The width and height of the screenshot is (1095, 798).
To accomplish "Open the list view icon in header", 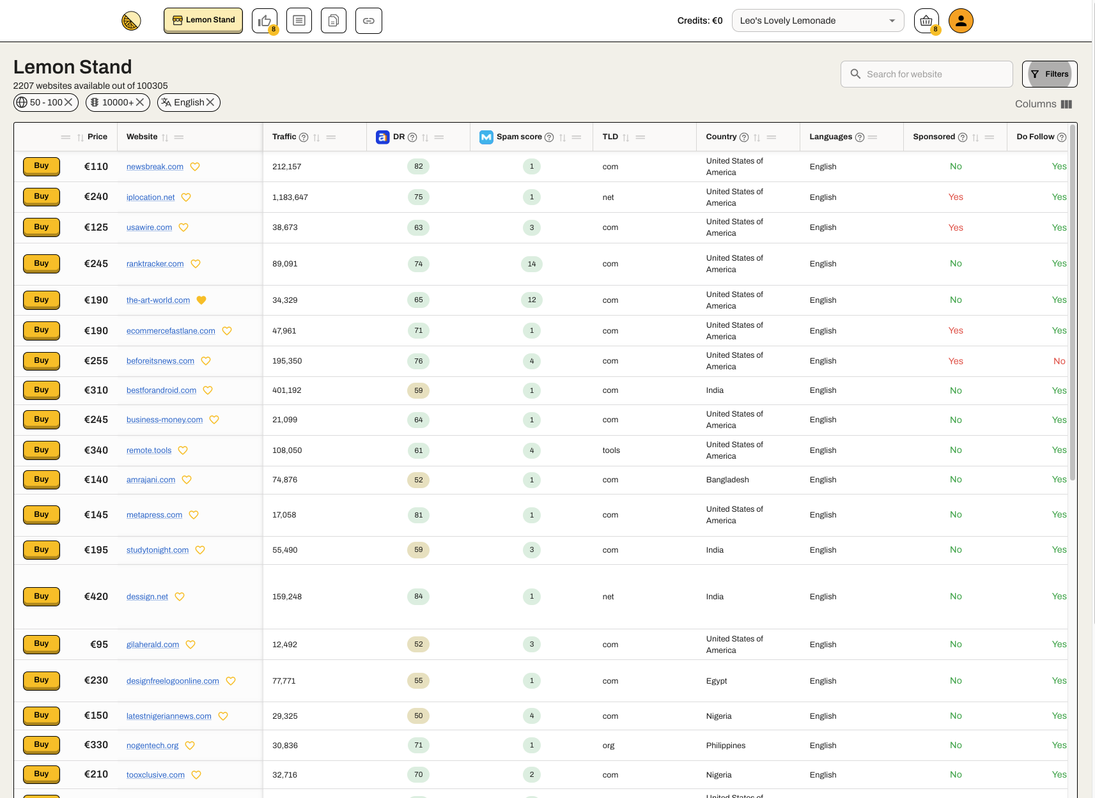I will pyautogui.click(x=299, y=20).
